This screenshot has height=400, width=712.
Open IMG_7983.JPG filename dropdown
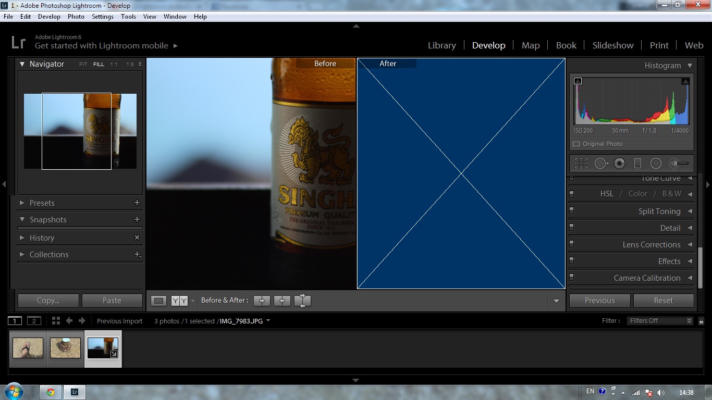[x=268, y=321]
